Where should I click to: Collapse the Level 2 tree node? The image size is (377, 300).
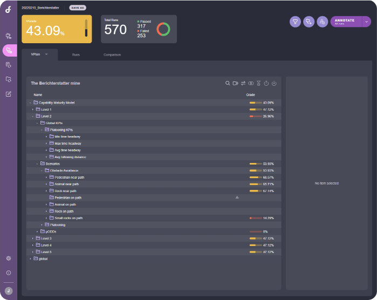[32, 116]
